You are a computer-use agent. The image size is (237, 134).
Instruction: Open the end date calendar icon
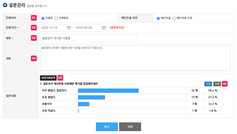[x=104, y=28]
